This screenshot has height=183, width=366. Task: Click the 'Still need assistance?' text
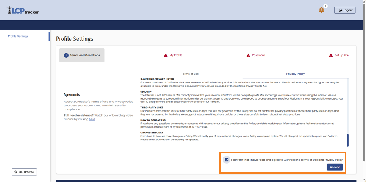pos(79,116)
